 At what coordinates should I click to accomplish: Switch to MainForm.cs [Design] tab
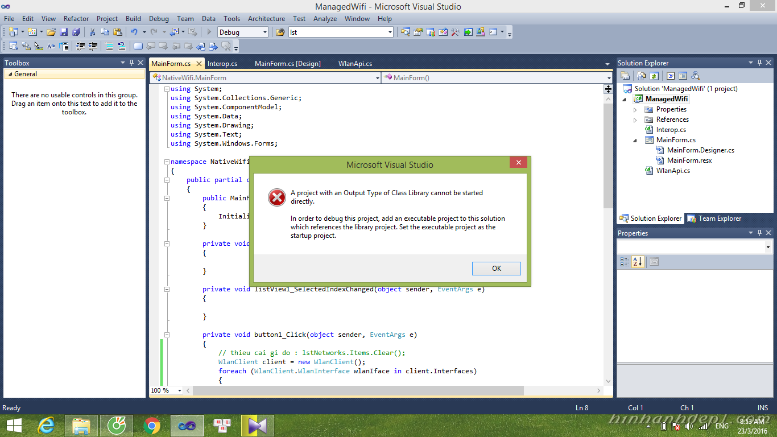click(288, 63)
